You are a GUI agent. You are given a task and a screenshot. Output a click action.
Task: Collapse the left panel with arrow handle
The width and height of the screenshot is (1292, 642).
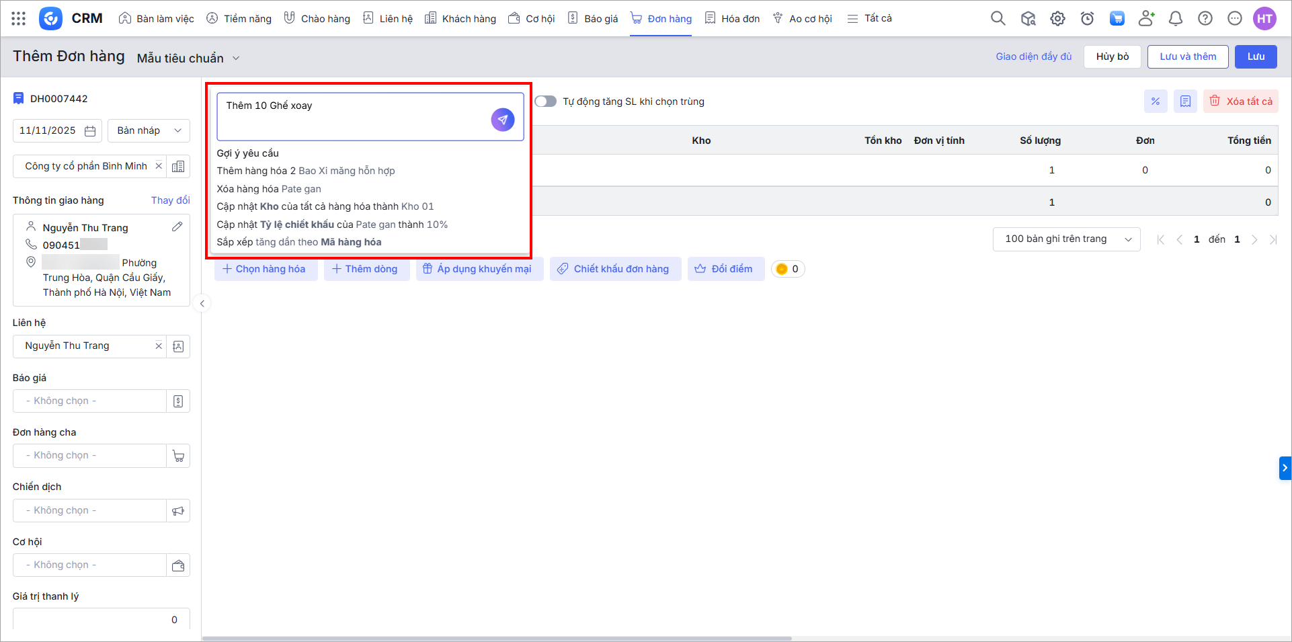(202, 304)
